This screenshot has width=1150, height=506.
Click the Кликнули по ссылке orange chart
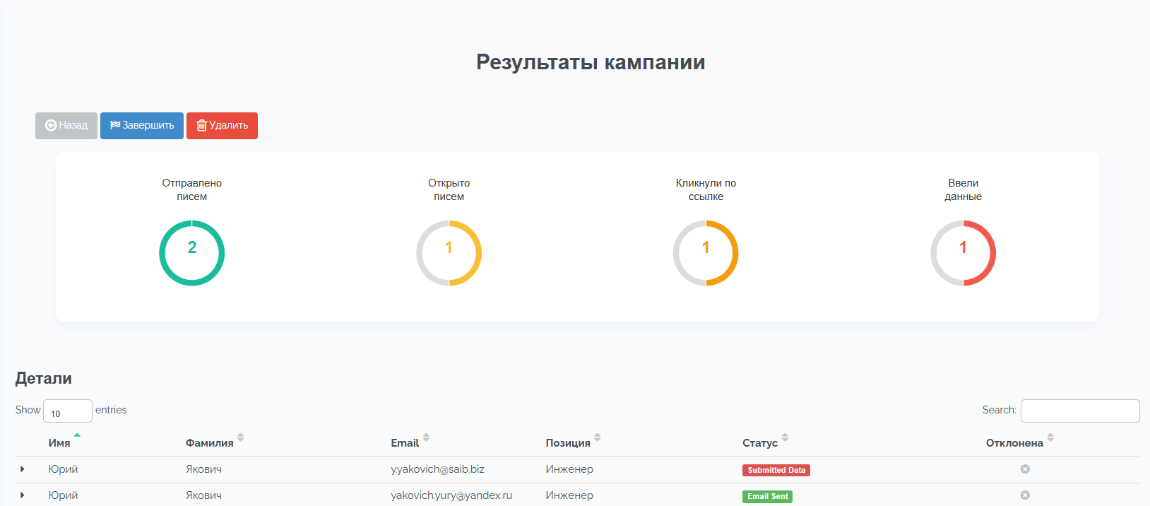tap(706, 253)
